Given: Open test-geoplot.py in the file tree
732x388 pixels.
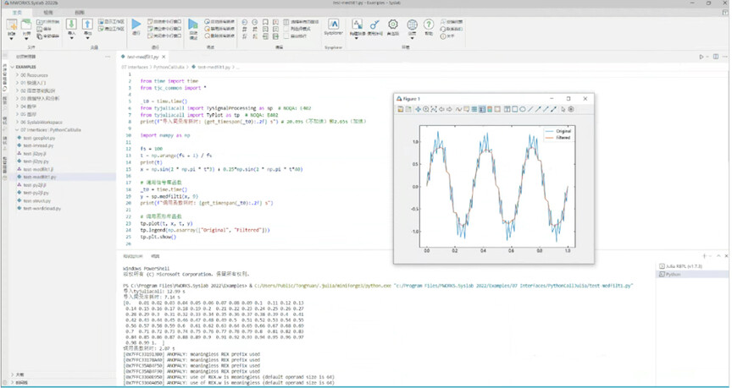Looking at the screenshot, I should [x=39, y=138].
